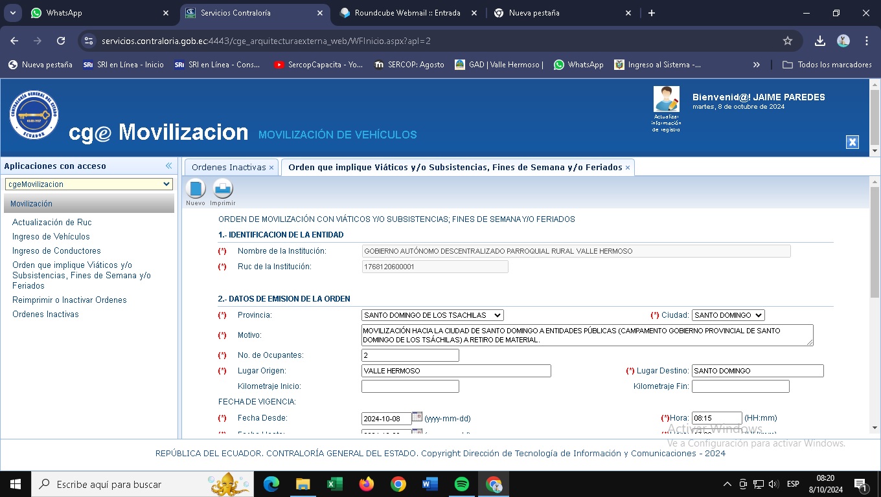Collapse the Aplicaciones con acceso panel
This screenshot has height=497, width=881.
[x=168, y=166]
